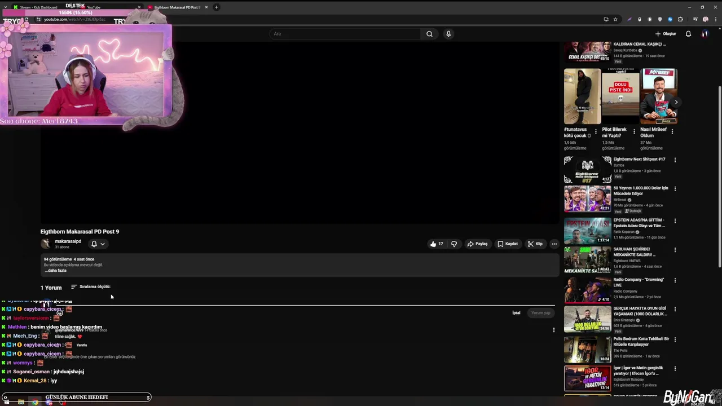This screenshot has height=406, width=722.
Task: Expand description with ...daha fazla
Action: pyautogui.click(x=55, y=271)
